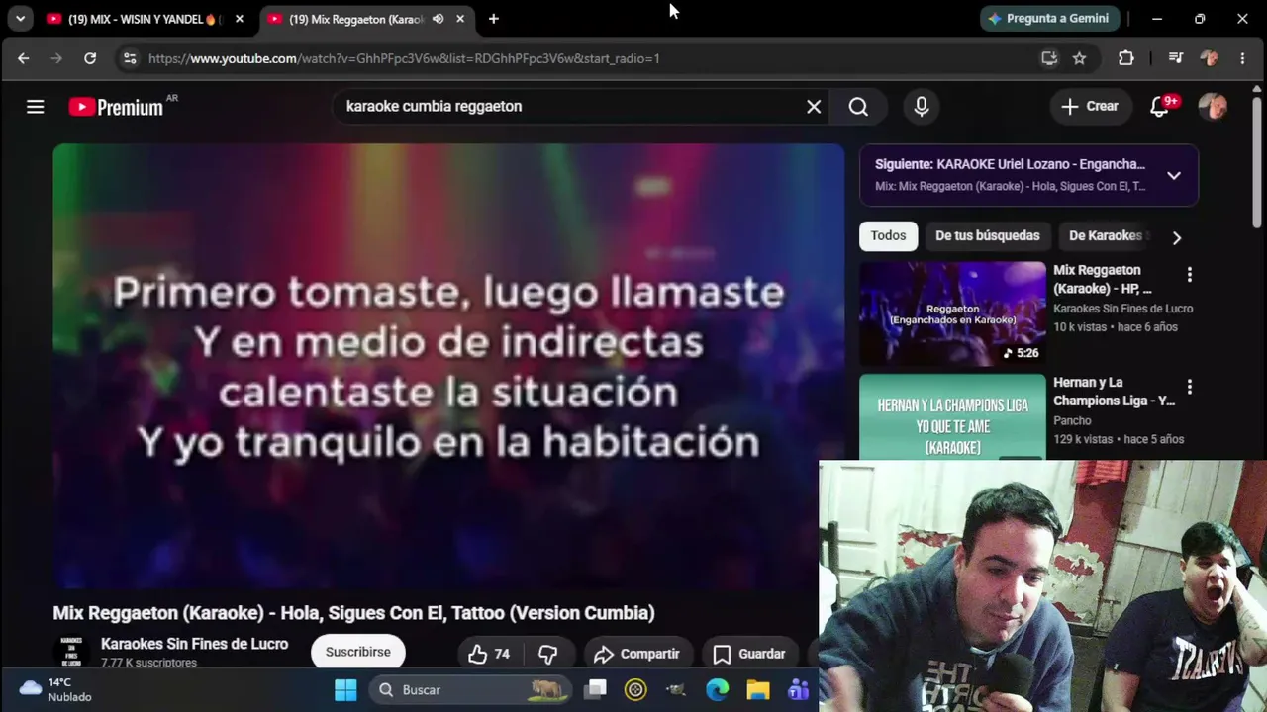Start voice search with the microphone
This screenshot has width=1267, height=712.
(922, 107)
